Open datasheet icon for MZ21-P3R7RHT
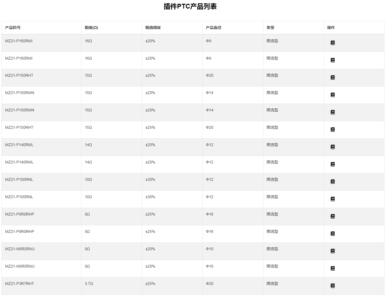Screen dimensions: 386x296 pos(332,286)
